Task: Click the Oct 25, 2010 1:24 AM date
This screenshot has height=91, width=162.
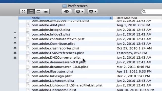Action: coord(134,48)
